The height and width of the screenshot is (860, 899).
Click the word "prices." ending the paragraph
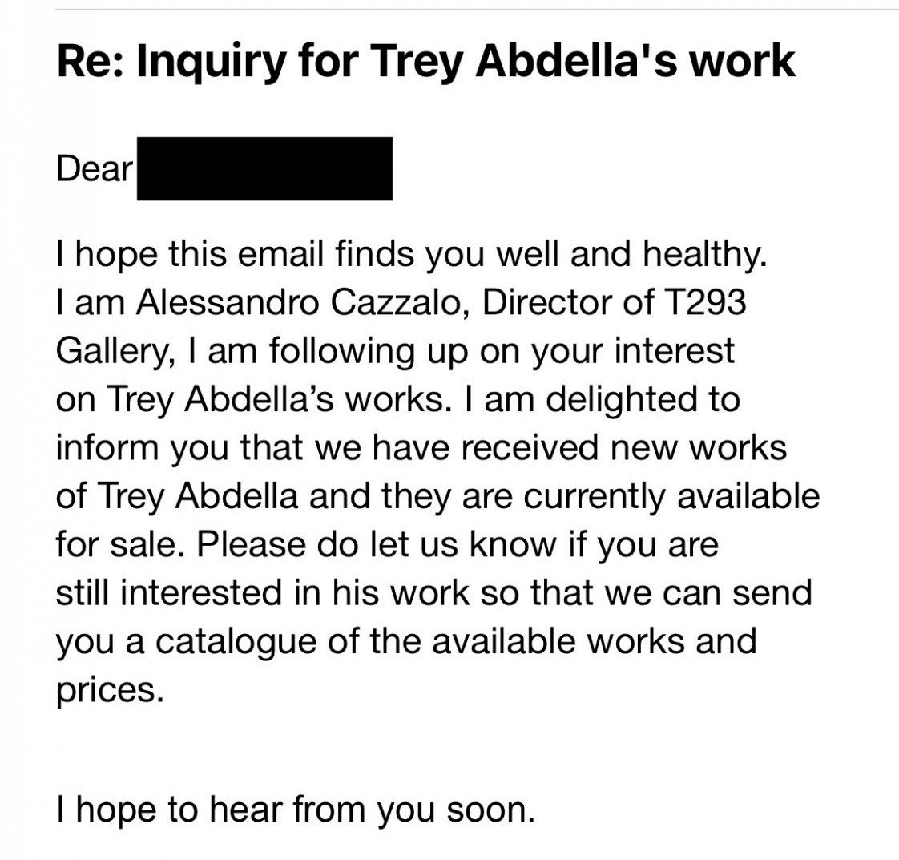(x=110, y=691)
